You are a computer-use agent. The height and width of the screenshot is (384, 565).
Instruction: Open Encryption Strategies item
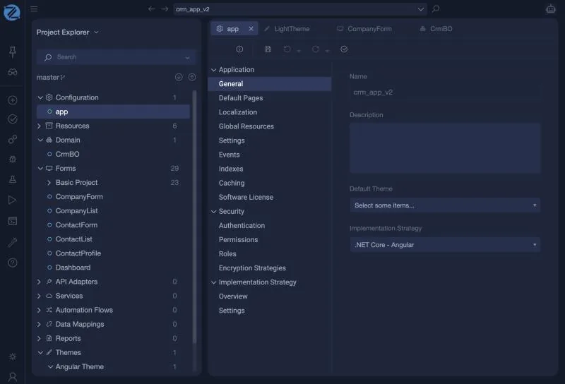tap(252, 268)
